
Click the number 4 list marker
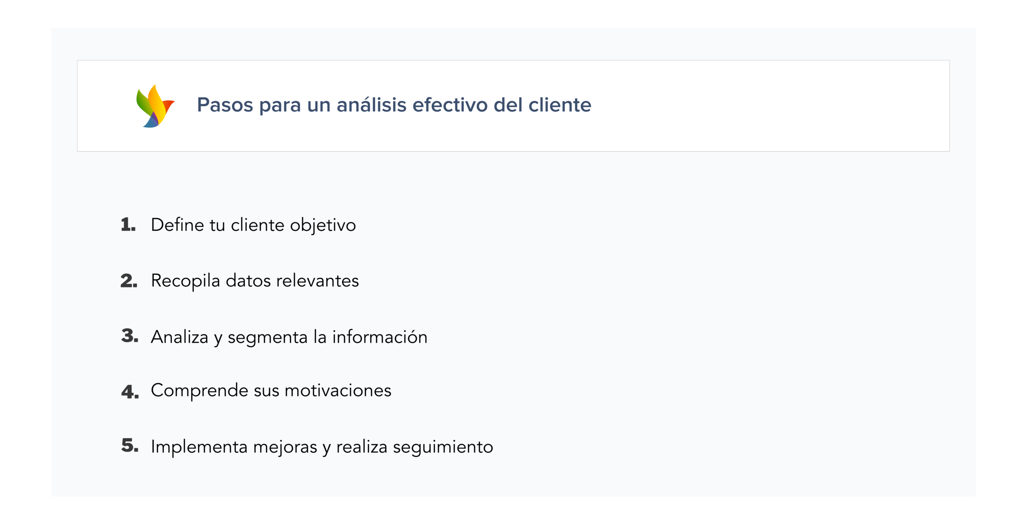coord(130,392)
